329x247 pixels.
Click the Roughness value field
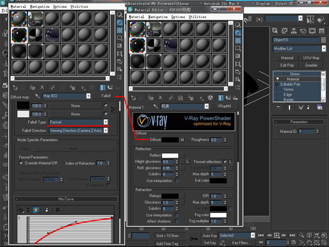click(217, 140)
